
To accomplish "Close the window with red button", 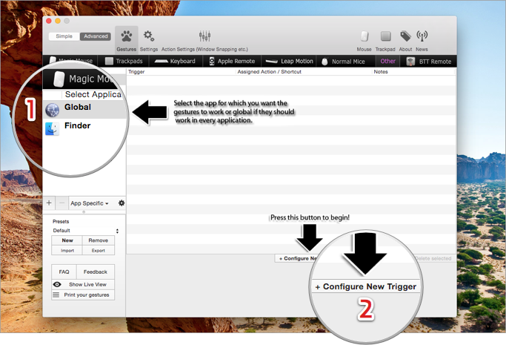I will (x=49, y=21).
